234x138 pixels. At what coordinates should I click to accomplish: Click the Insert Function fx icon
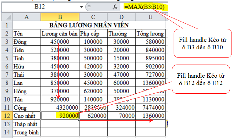point(115,7)
